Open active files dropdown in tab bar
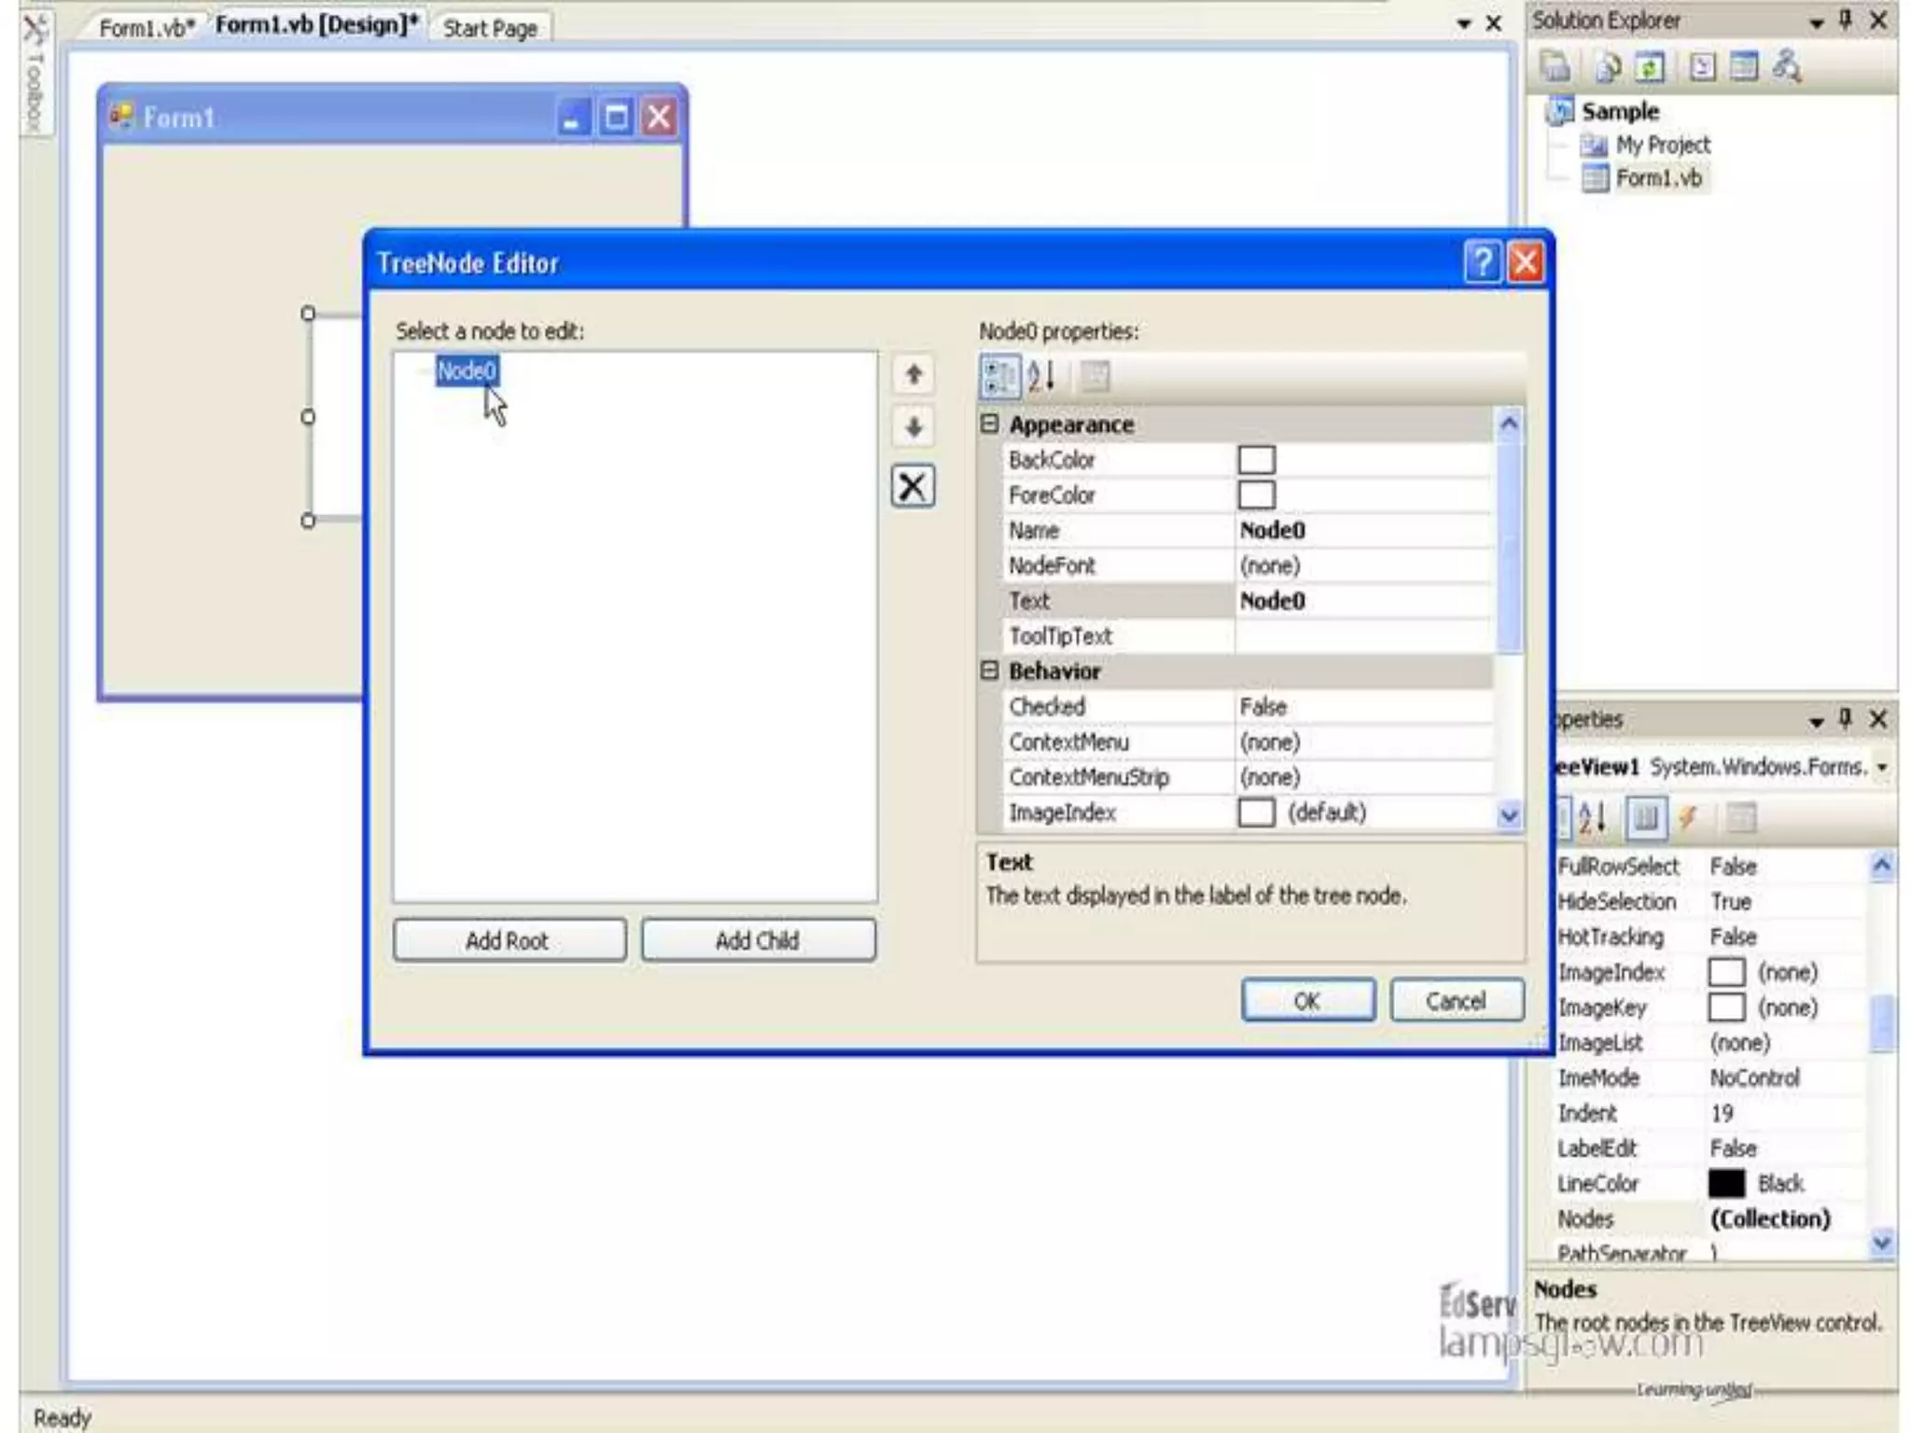Screen dimensions: 1911x1433 (x=1464, y=24)
